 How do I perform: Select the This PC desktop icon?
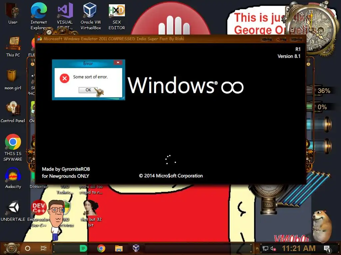click(13, 46)
